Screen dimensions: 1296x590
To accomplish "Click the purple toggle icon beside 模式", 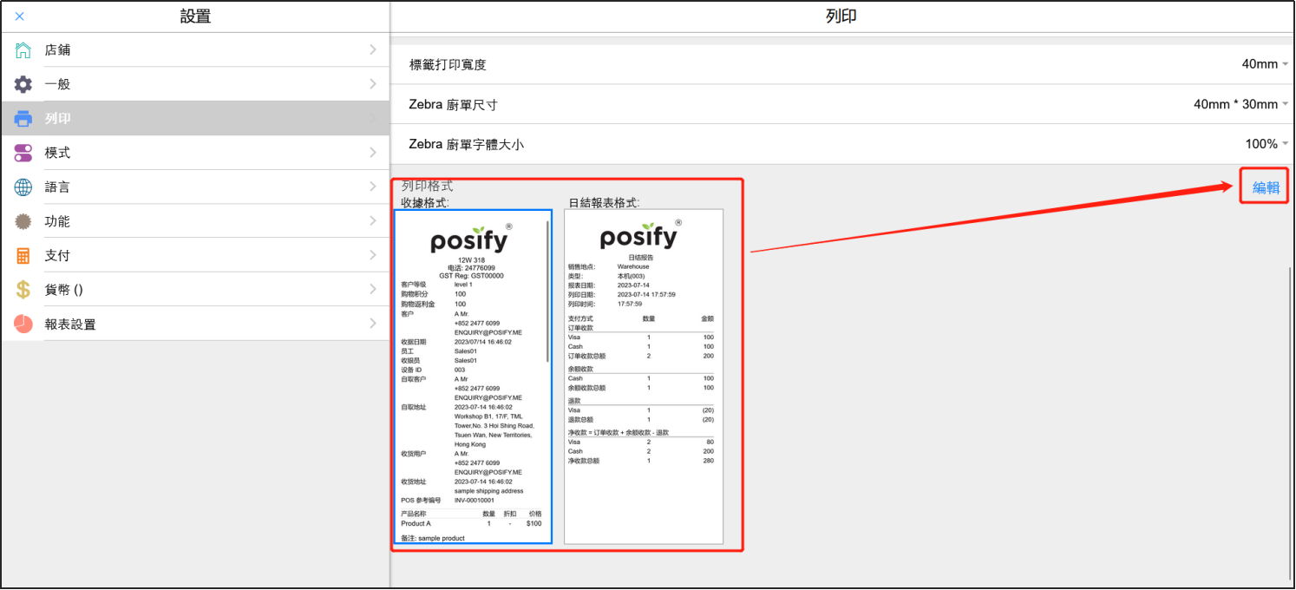I will 23,153.
